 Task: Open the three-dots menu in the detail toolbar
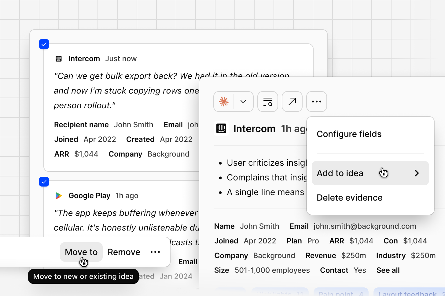pyautogui.click(x=317, y=102)
